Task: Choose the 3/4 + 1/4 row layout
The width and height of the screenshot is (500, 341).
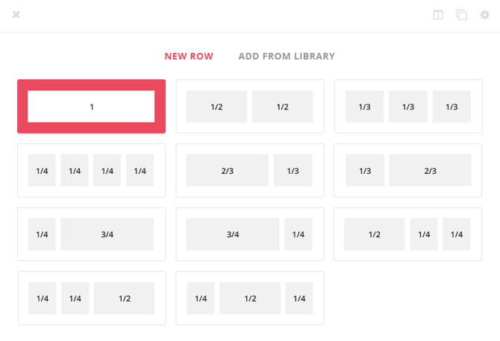Action: click(250, 234)
